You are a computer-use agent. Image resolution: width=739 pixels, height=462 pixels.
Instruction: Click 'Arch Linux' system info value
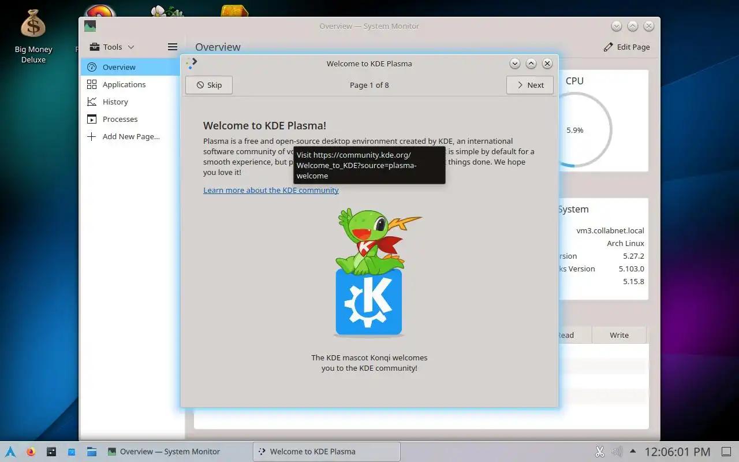[x=625, y=243]
